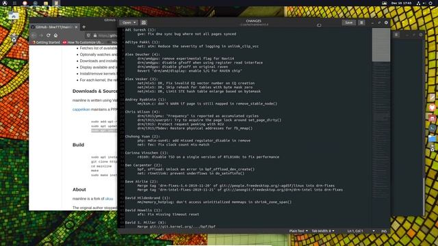
Task: Click the line 'Andrey Ryabinin (1):'
Action: click(x=146, y=100)
